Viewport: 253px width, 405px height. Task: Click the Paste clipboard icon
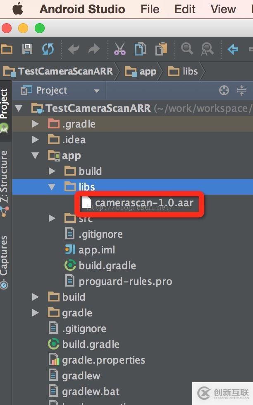pyautogui.click(x=161, y=49)
